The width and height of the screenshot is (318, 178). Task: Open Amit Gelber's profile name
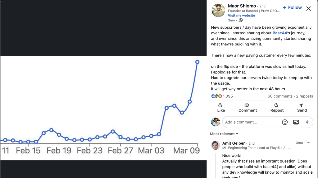(234, 143)
